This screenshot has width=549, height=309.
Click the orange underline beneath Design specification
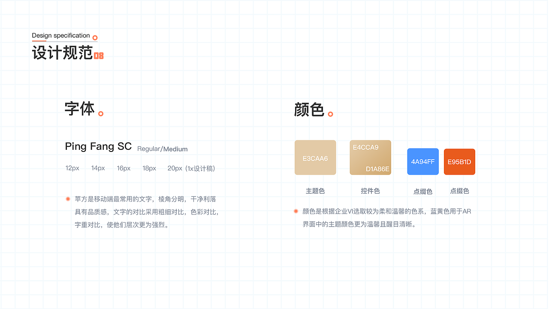[x=39, y=41]
